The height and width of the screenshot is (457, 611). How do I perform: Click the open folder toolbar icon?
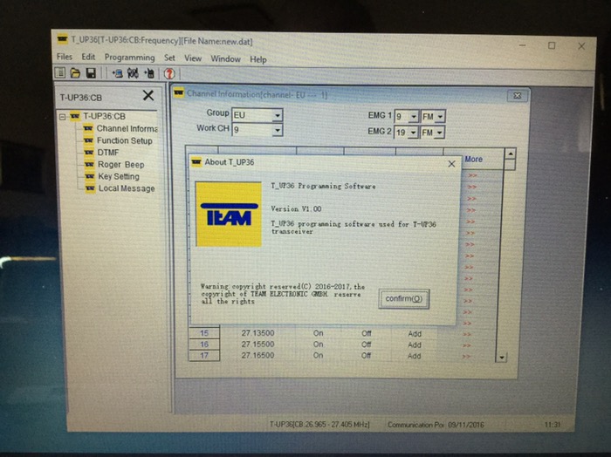coord(75,72)
